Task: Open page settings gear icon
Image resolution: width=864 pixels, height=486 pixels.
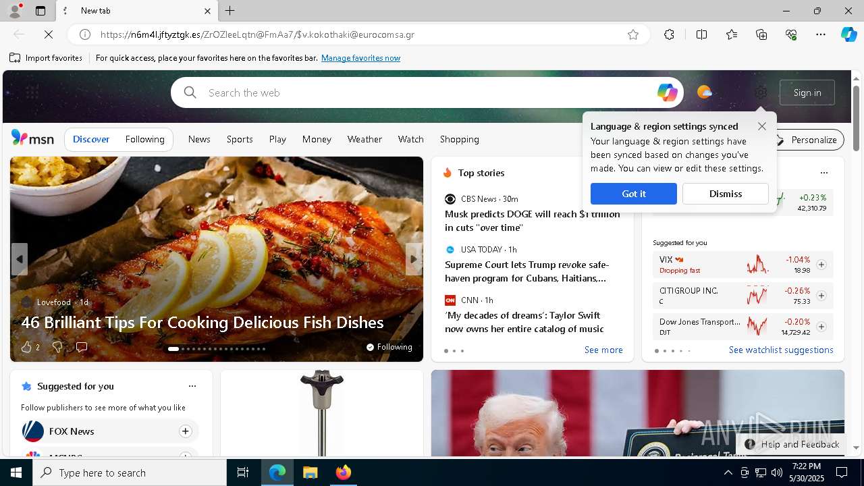Action: [x=761, y=92]
